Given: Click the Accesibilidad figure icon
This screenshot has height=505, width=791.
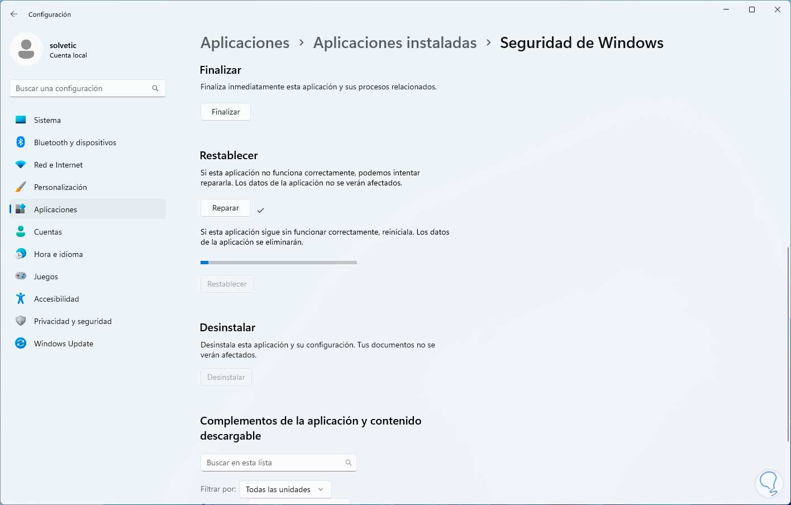Looking at the screenshot, I should point(21,299).
